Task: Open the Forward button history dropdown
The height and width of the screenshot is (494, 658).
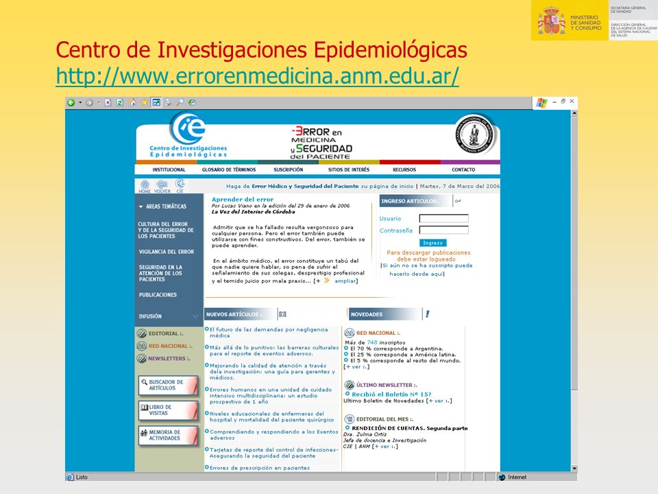Action: tap(99, 102)
